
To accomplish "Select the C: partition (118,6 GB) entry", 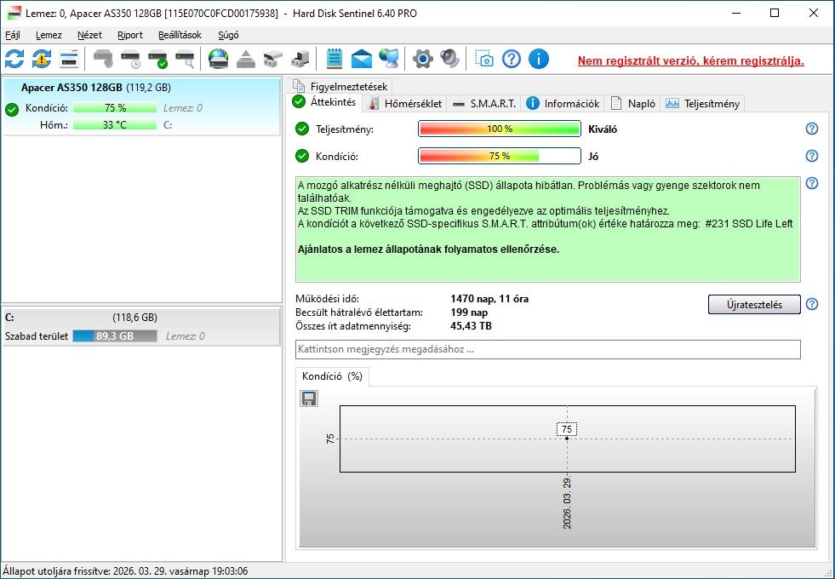I will [141, 326].
